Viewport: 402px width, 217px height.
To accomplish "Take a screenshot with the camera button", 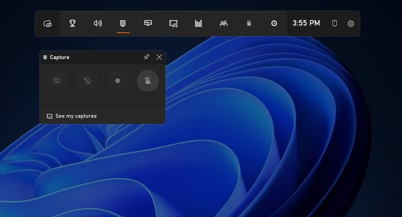I will 57,81.
